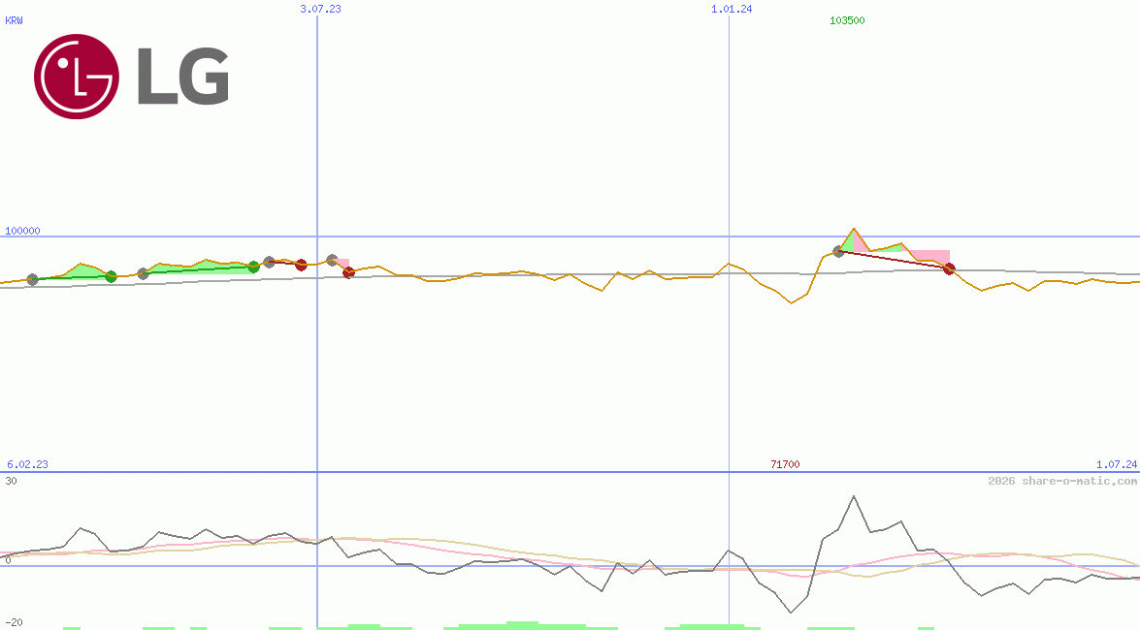Click the 103500 peak price label
The height and width of the screenshot is (630, 1140).
click(x=845, y=19)
